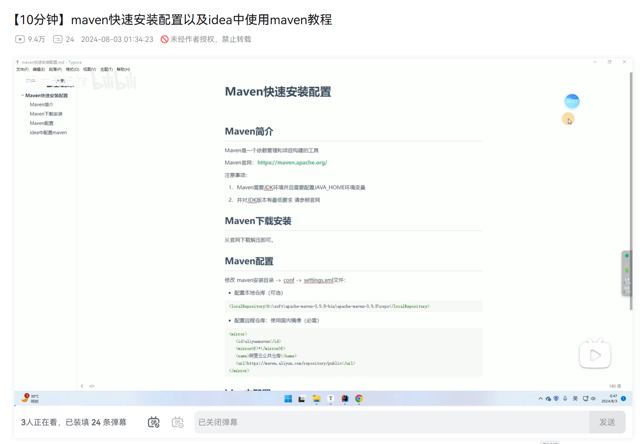
Task: Click the 3人正在看 viewer count text
Action: click(39, 422)
